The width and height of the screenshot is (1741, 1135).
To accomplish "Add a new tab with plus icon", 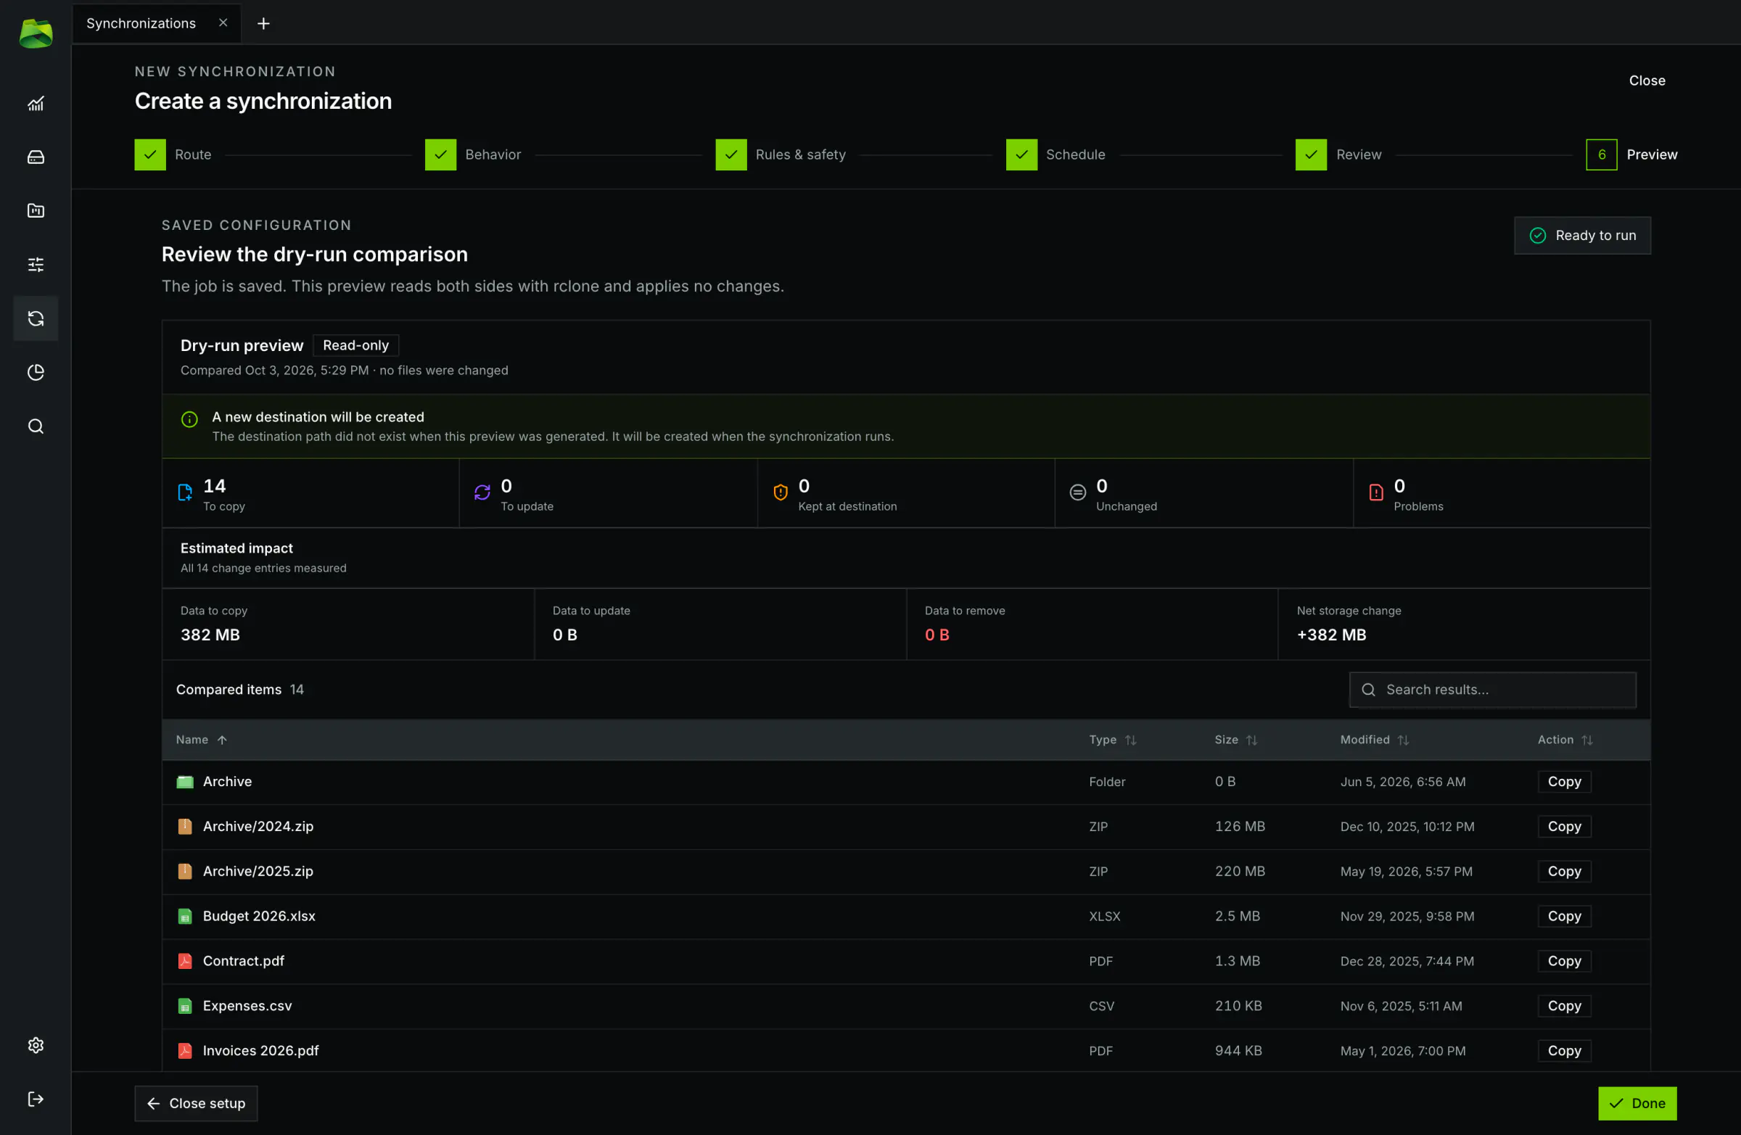I will tap(263, 23).
